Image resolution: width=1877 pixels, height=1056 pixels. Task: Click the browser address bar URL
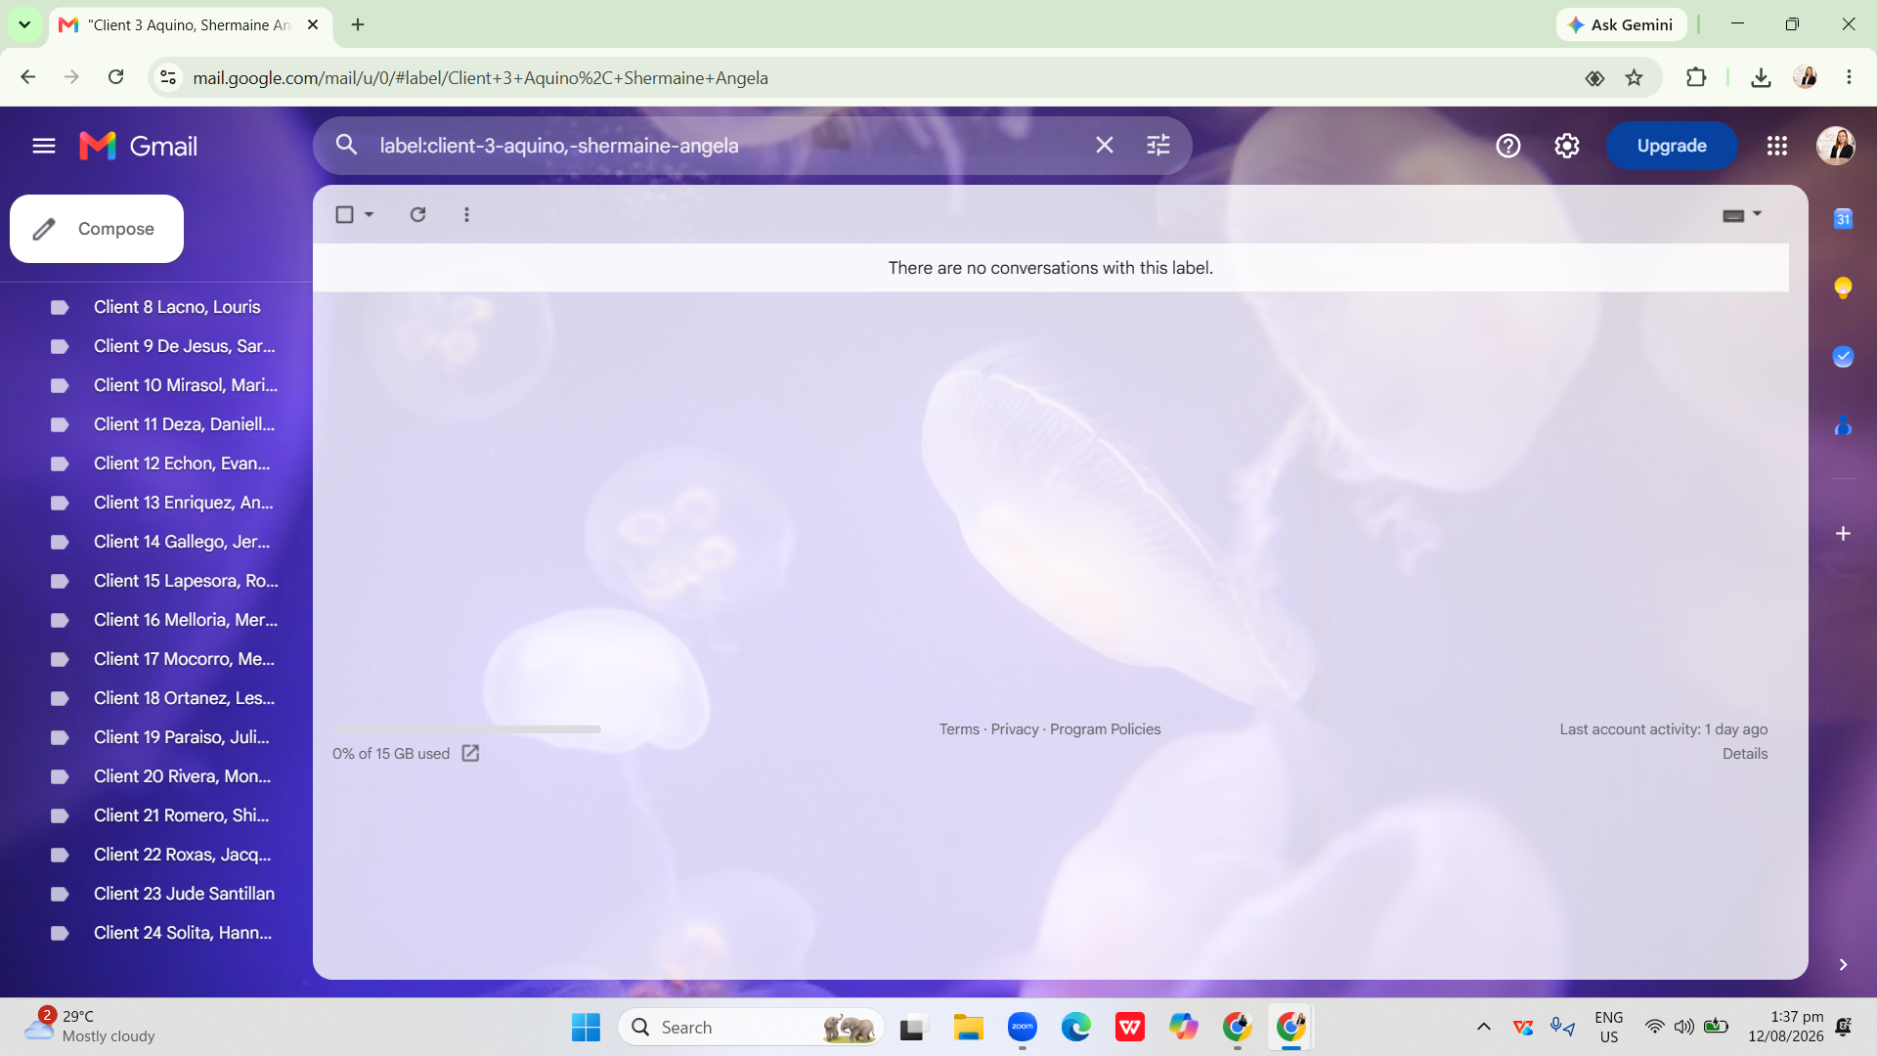click(480, 78)
